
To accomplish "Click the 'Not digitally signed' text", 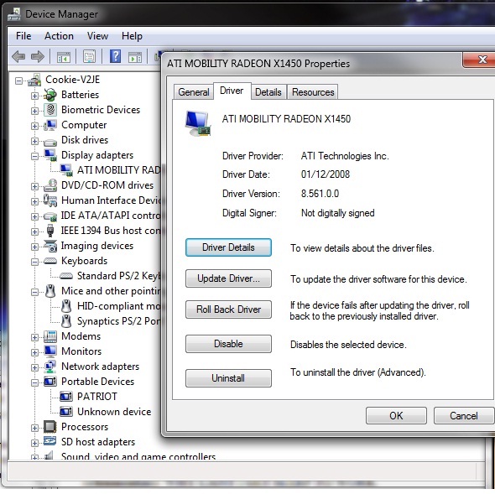I will [x=338, y=213].
